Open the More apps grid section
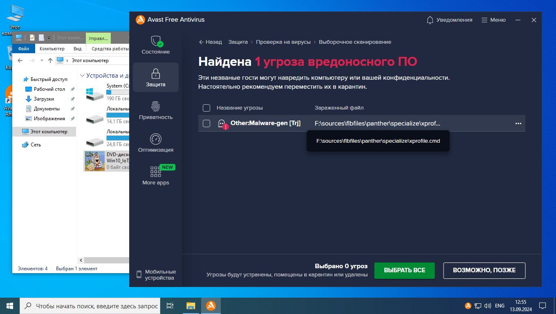This screenshot has height=314, width=556. pos(156,176)
